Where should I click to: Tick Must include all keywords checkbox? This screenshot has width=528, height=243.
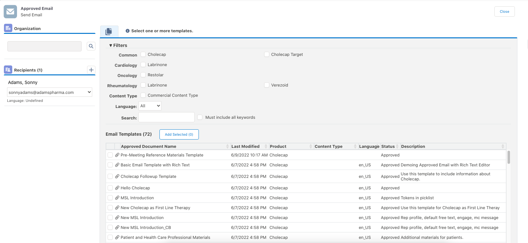point(200,118)
